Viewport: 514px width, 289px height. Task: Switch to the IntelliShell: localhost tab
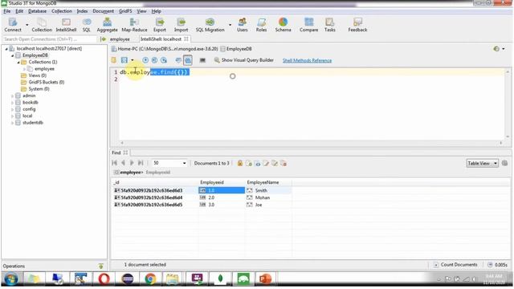pyautogui.click(x=161, y=39)
